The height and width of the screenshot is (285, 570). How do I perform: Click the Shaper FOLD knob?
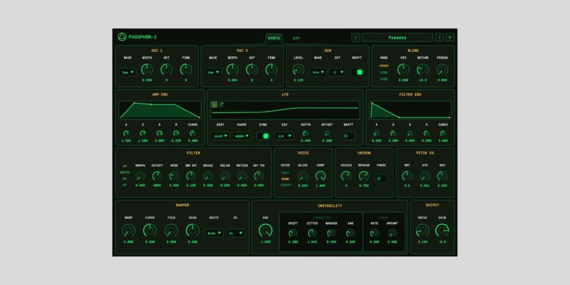(x=171, y=230)
